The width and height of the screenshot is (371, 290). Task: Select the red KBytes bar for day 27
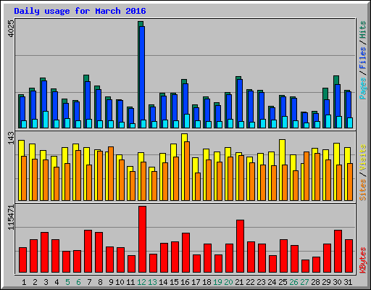[305, 266]
